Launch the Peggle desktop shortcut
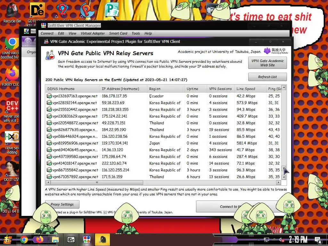Image resolution: width=328 pixels, height=246 pixels. coord(87,11)
